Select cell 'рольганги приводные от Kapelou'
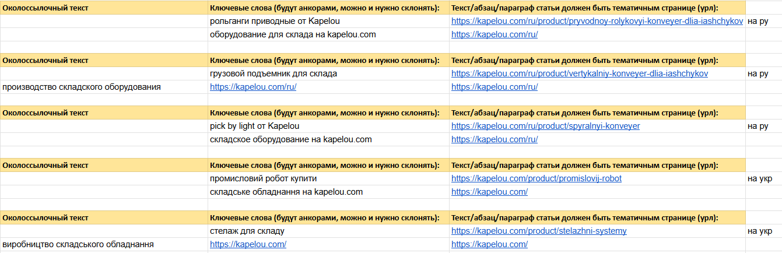The width and height of the screenshot is (782, 253). click(329, 21)
